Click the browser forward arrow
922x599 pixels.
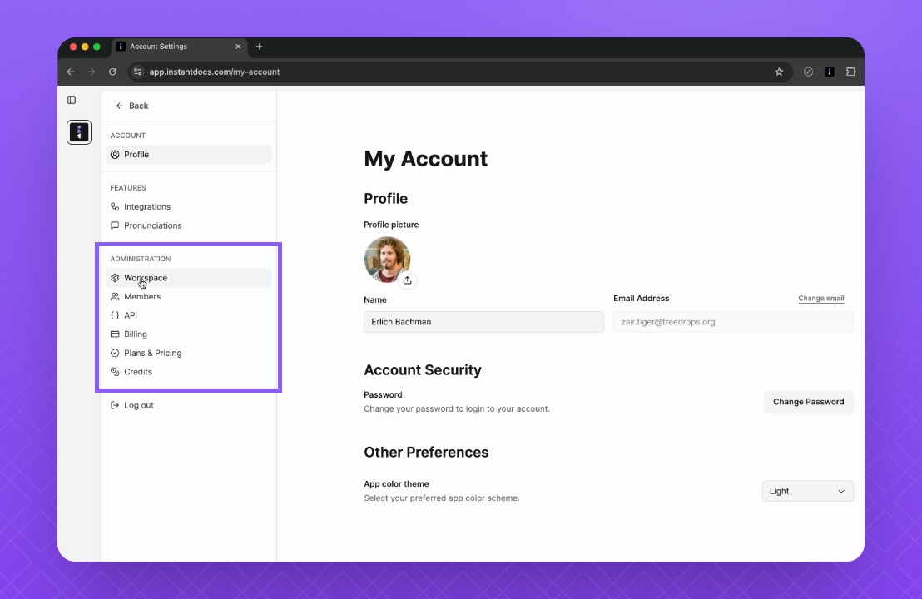[x=92, y=72]
